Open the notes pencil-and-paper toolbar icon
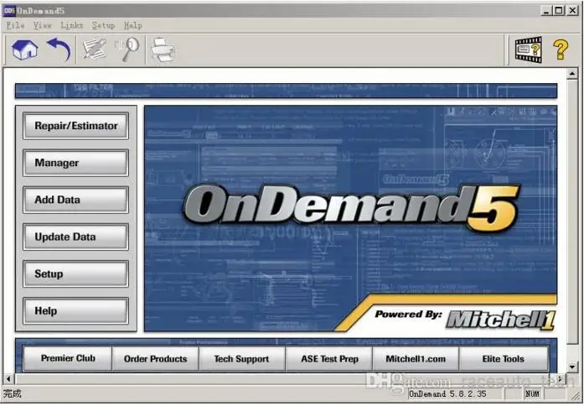This screenshot has width=584, height=406. [x=94, y=49]
